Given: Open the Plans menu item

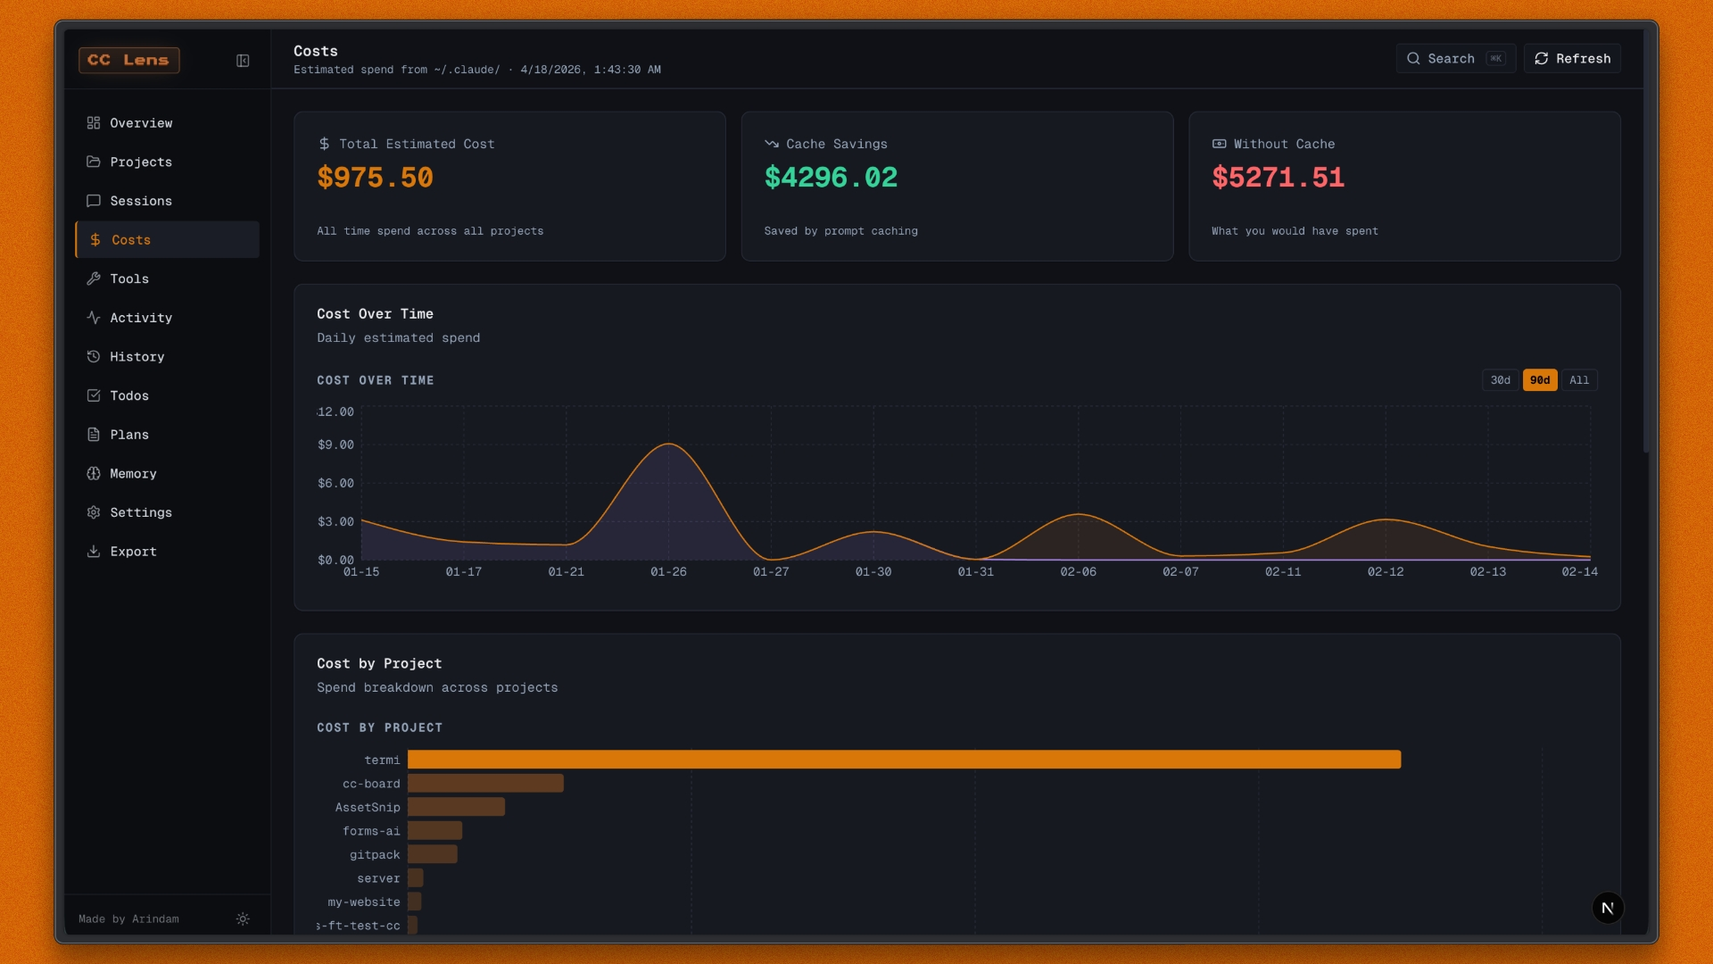Looking at the screenshot, I should pyautogui.click(x=129, y=435).
